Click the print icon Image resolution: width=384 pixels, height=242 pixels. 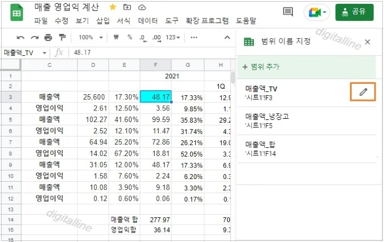(x=48, y=37)
